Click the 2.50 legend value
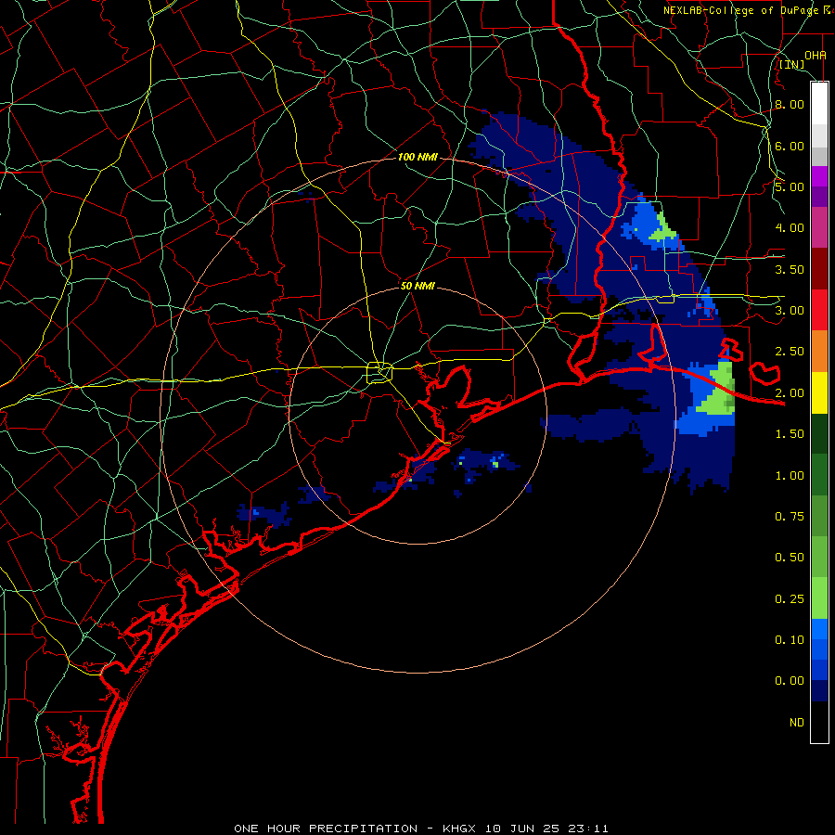The height and width of the screenshot is (835, 835). 790,352
